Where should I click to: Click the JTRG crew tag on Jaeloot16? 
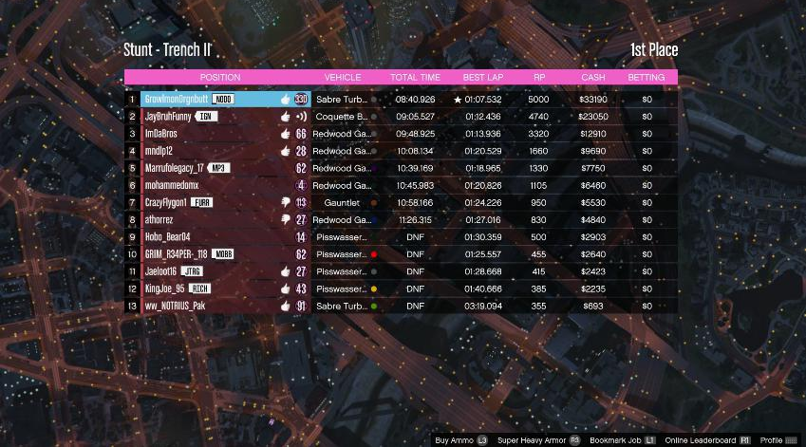pos(192,271)
